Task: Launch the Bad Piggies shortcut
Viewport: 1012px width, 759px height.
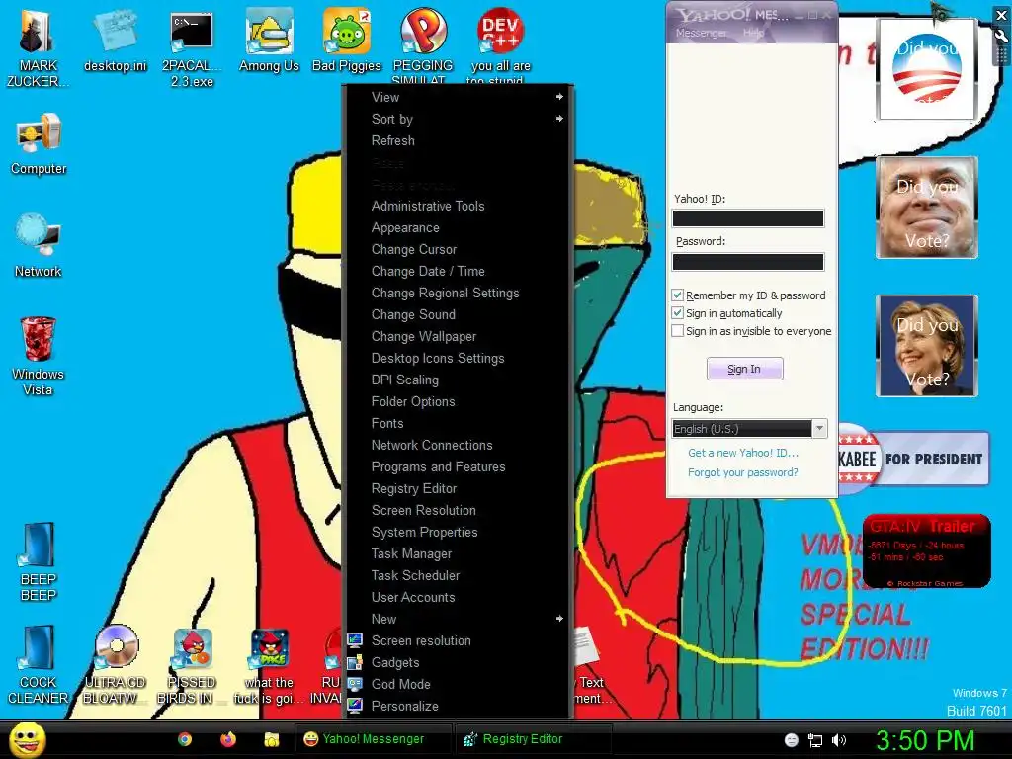Action: pyautogui.click(x=347, y=40)
